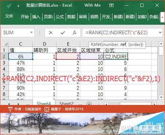
Task: Select row 7 header
Action: tap(4, 88)
